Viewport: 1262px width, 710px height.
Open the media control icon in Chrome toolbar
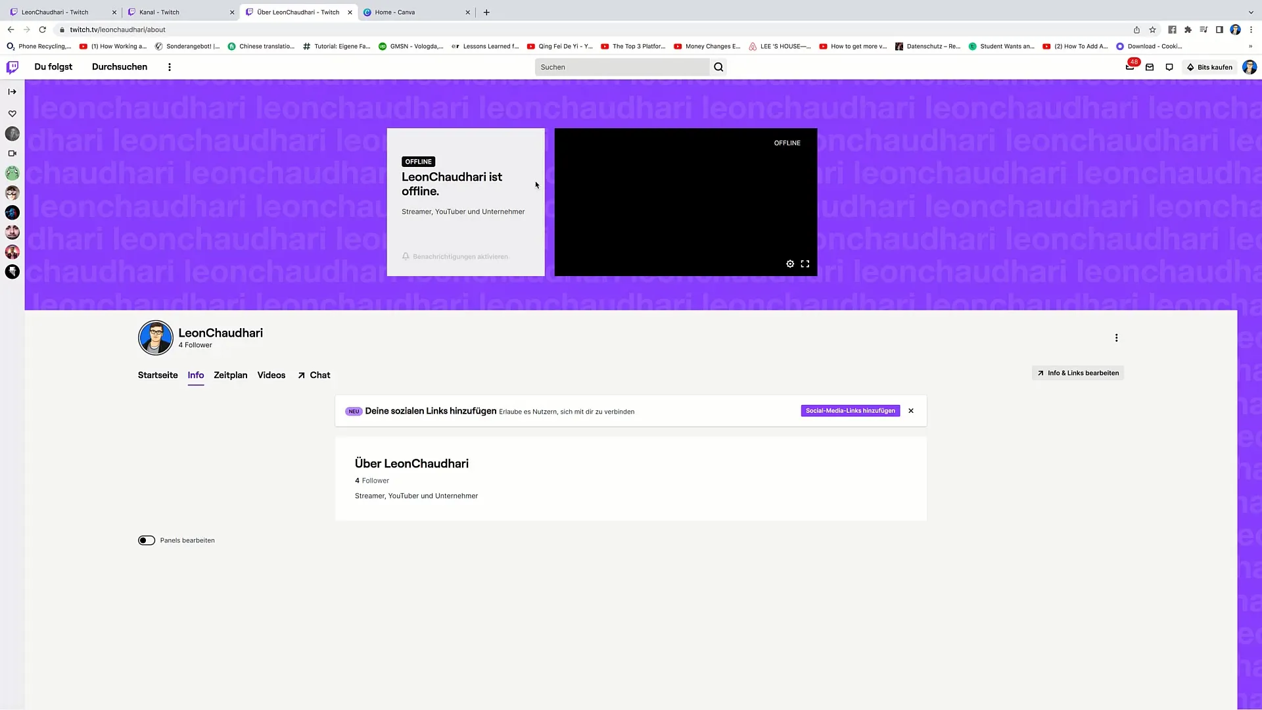1204,30
